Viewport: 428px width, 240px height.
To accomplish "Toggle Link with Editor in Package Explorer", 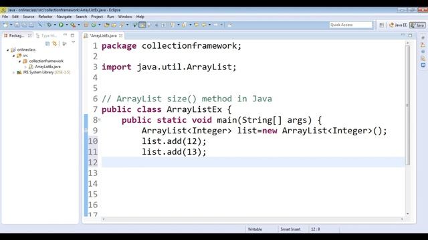I will 55,43.
